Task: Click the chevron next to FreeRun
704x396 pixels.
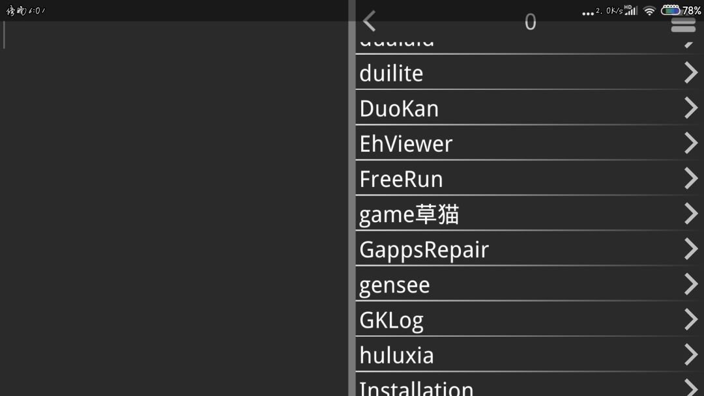Action: (x=691, y=178)
